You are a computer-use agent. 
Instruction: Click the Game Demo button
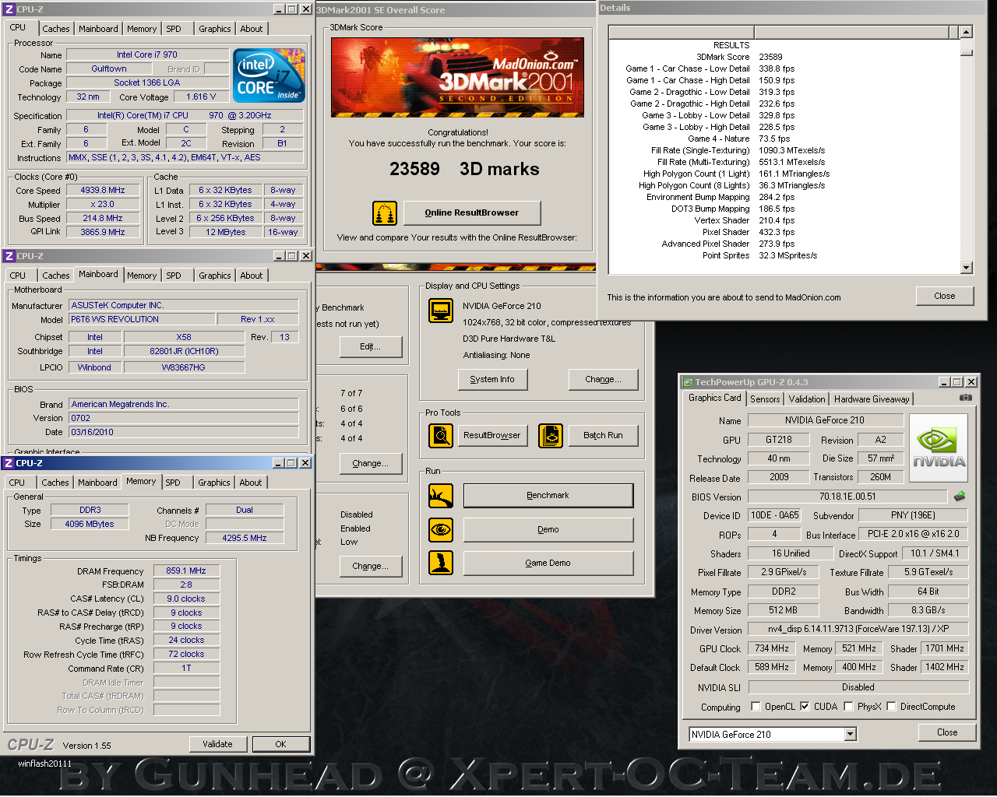tap(548, 563)
